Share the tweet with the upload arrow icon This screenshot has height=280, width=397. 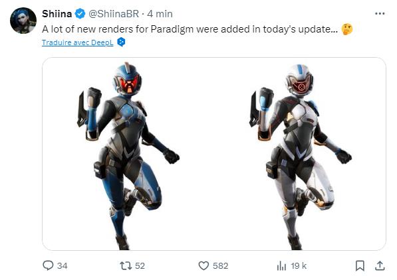coord(380,265)
